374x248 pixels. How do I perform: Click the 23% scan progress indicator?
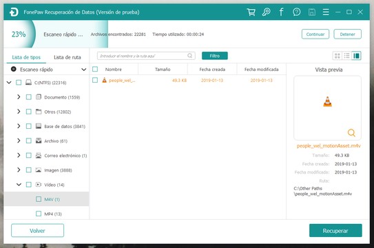tap(19, 34)
